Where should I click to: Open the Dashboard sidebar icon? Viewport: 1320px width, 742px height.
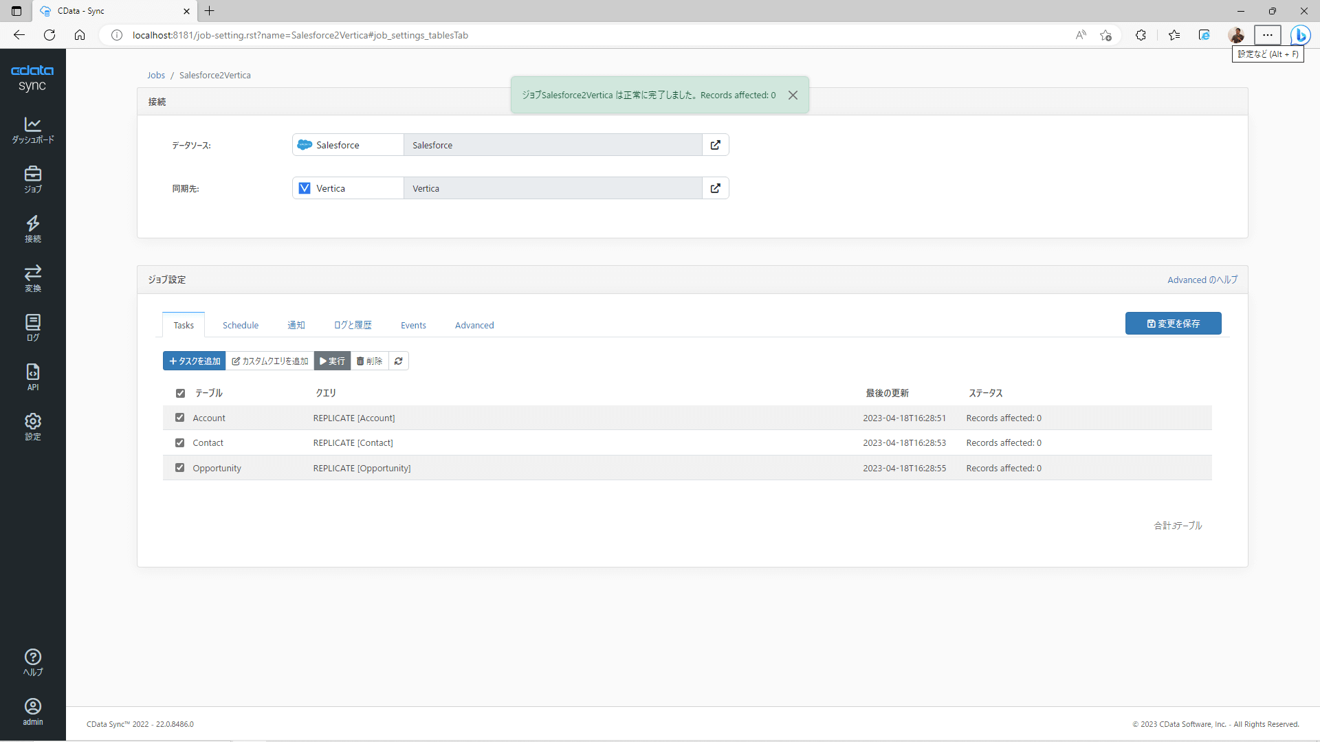pyautogui.click(x=32, y=130)
